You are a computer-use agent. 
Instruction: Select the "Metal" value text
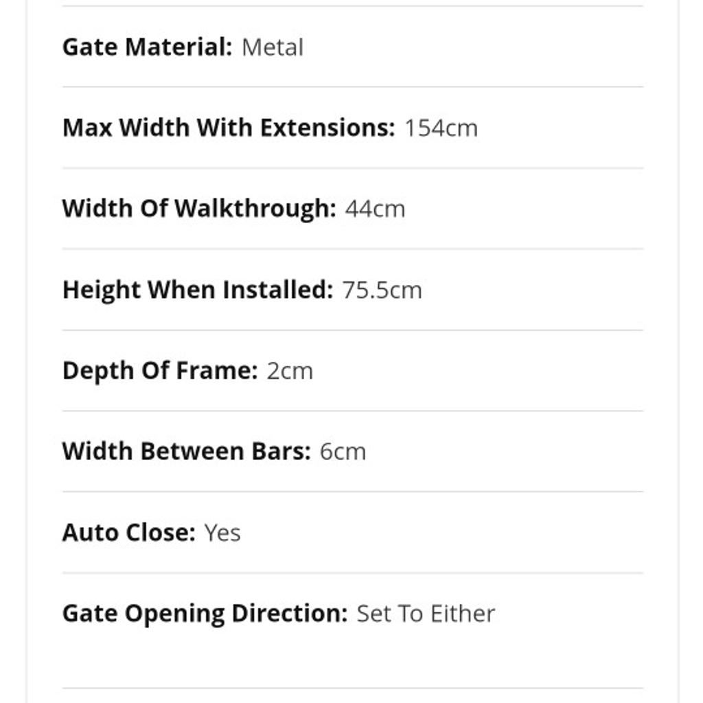tap(273, 47)
